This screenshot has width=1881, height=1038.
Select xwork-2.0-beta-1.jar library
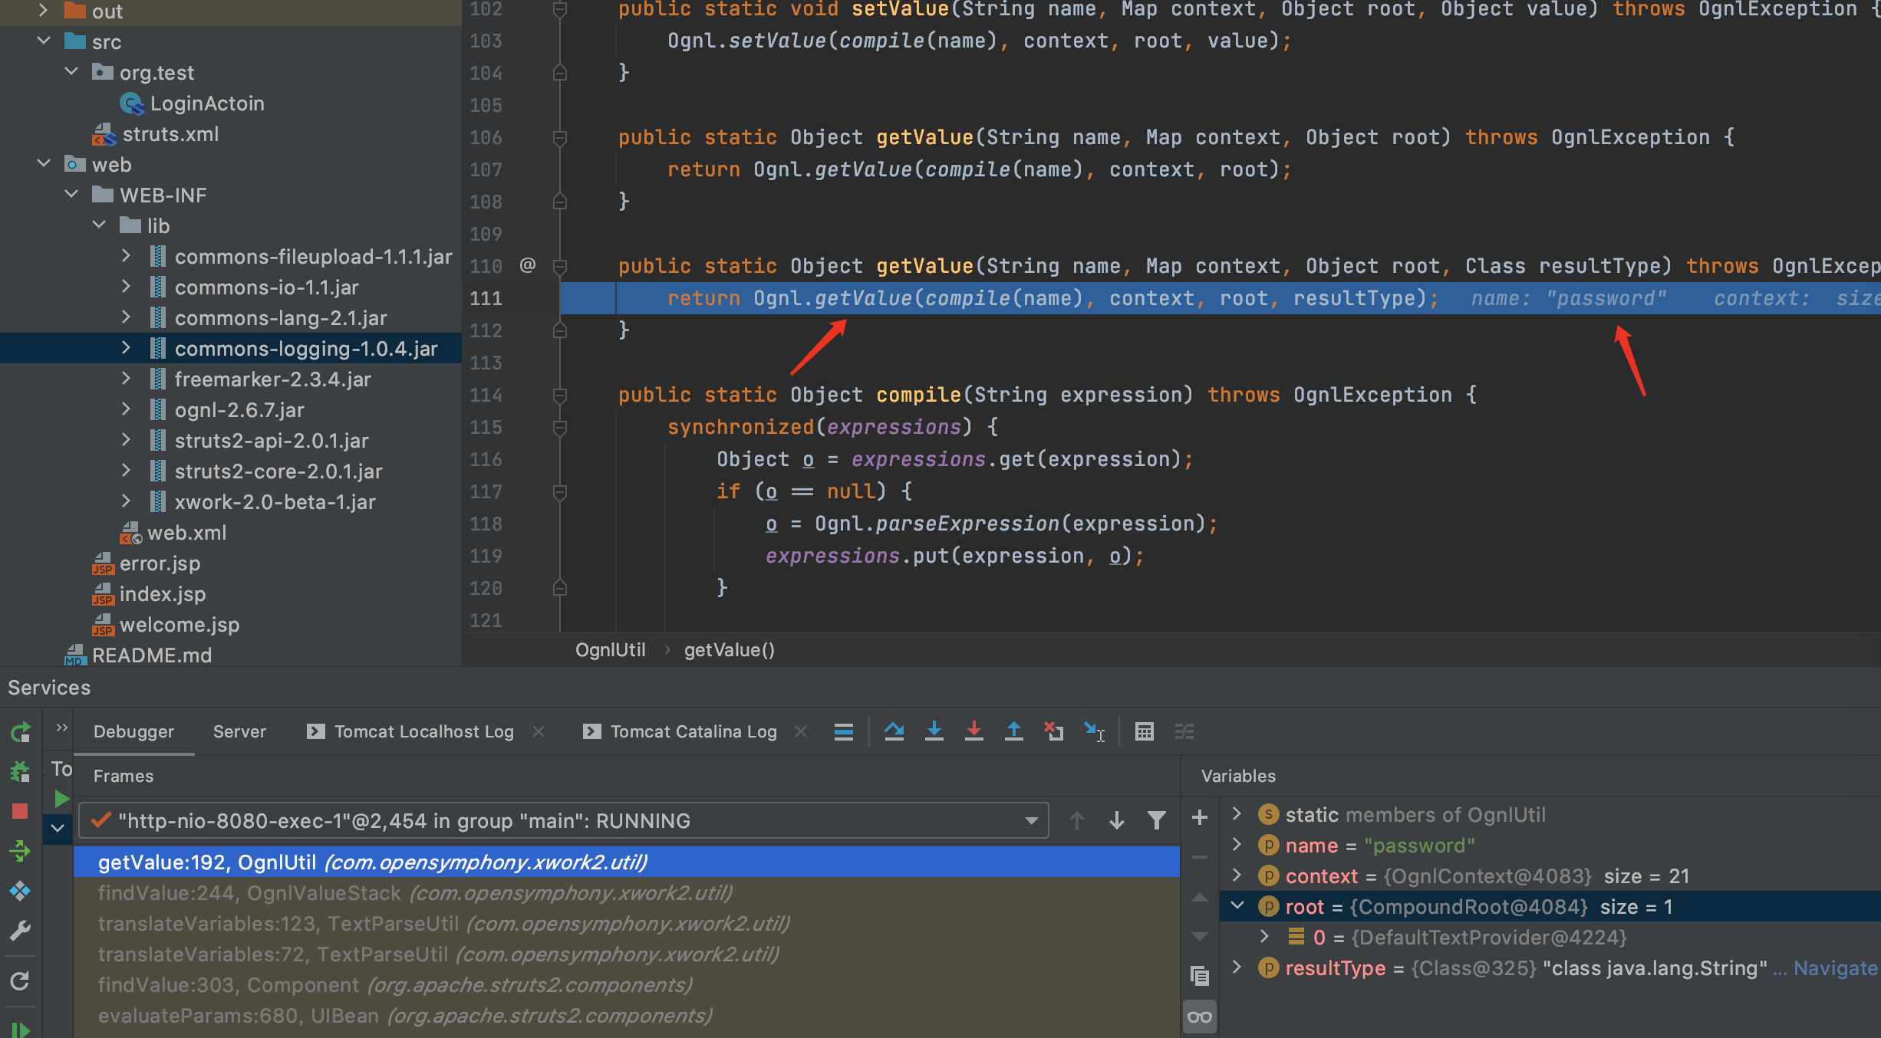(275, 502)
